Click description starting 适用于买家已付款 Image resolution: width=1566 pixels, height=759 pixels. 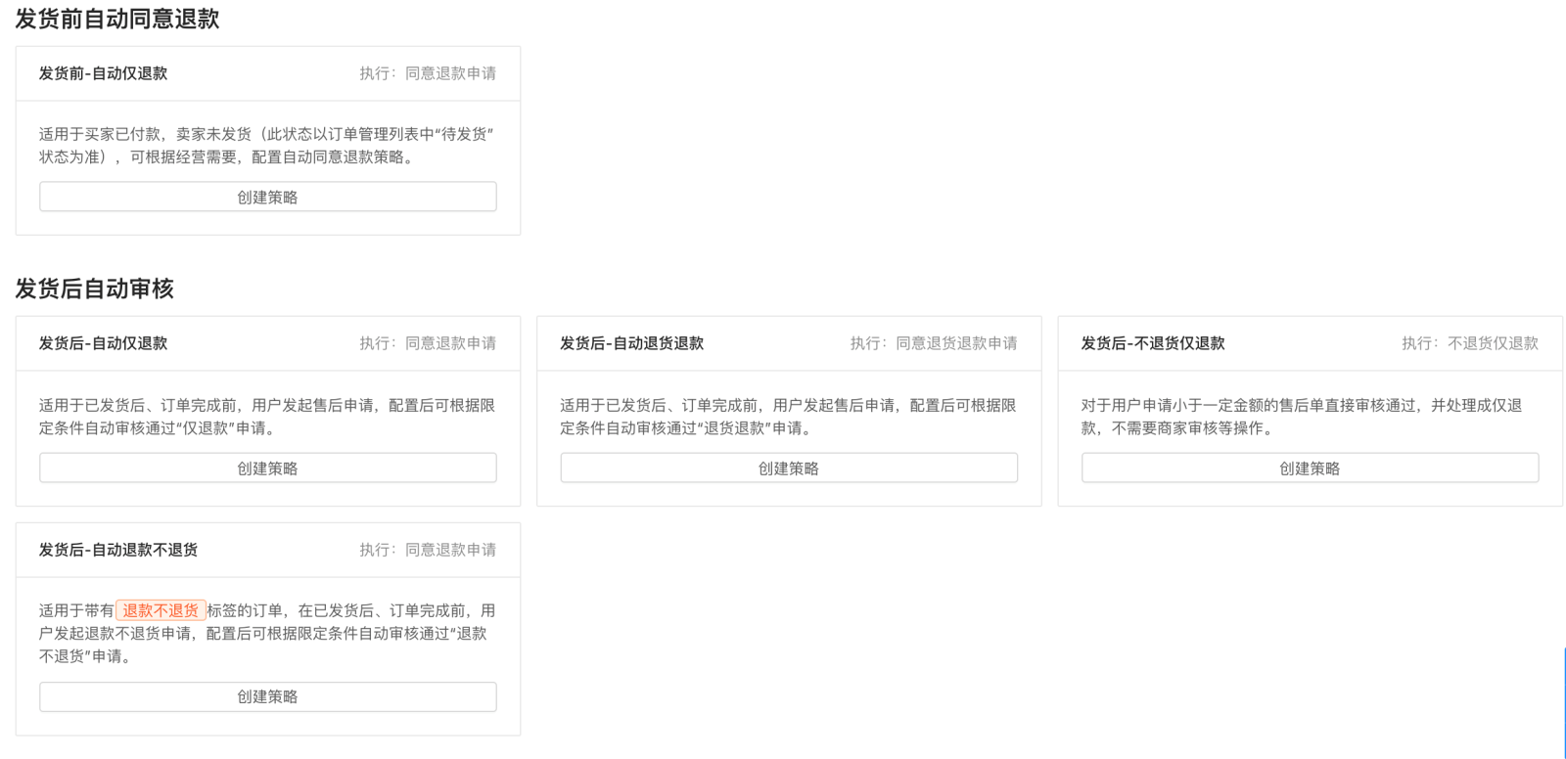266,145
